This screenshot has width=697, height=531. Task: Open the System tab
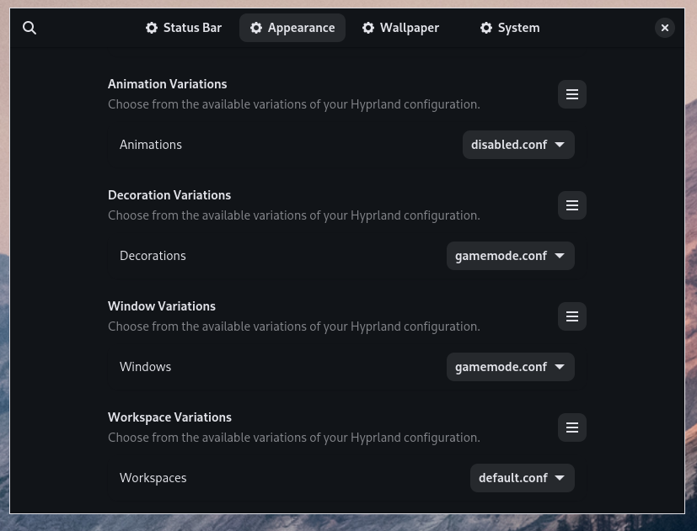509,28
